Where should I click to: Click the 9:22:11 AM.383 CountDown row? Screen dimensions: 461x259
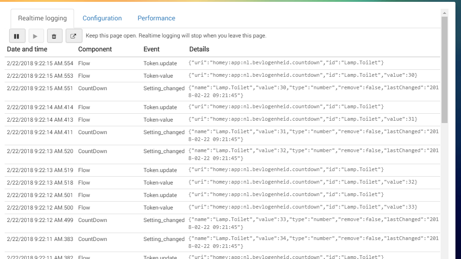pyautogui.click(x=222, y=242)
